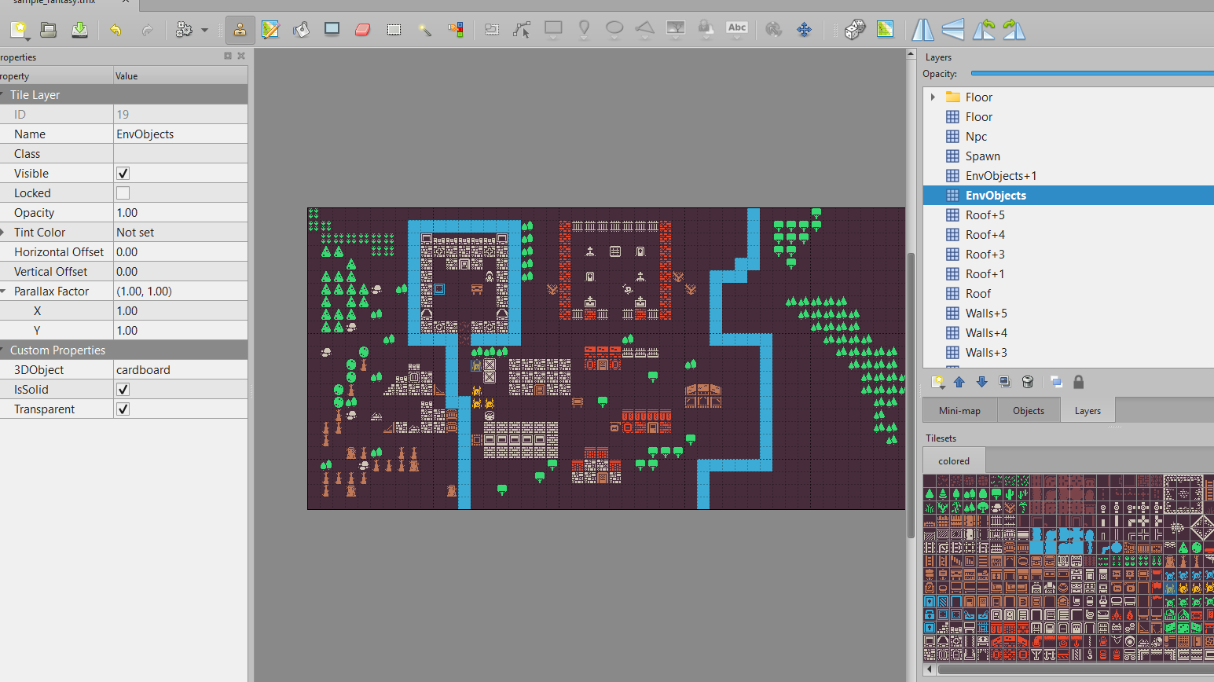Toggle highlight of other layers

tap(1056, 382)
